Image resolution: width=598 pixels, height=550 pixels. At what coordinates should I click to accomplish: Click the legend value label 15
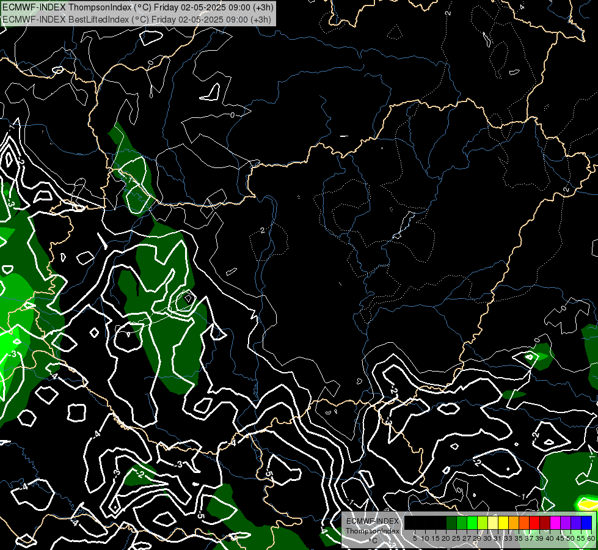click(436, 538)
